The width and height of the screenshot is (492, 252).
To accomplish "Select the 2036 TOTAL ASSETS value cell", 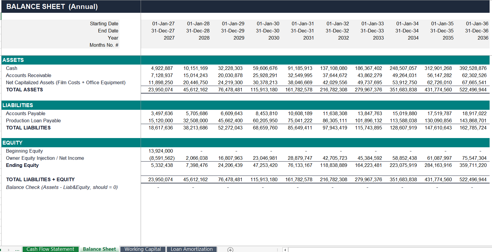I will 473,90.
